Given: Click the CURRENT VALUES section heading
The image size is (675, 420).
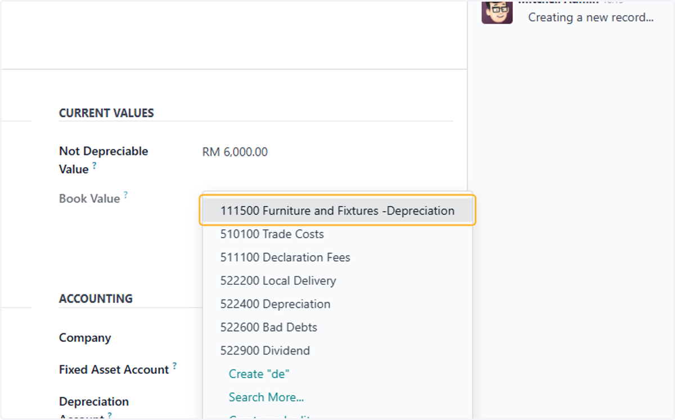Looking at the screenshot, I should 106,113.
